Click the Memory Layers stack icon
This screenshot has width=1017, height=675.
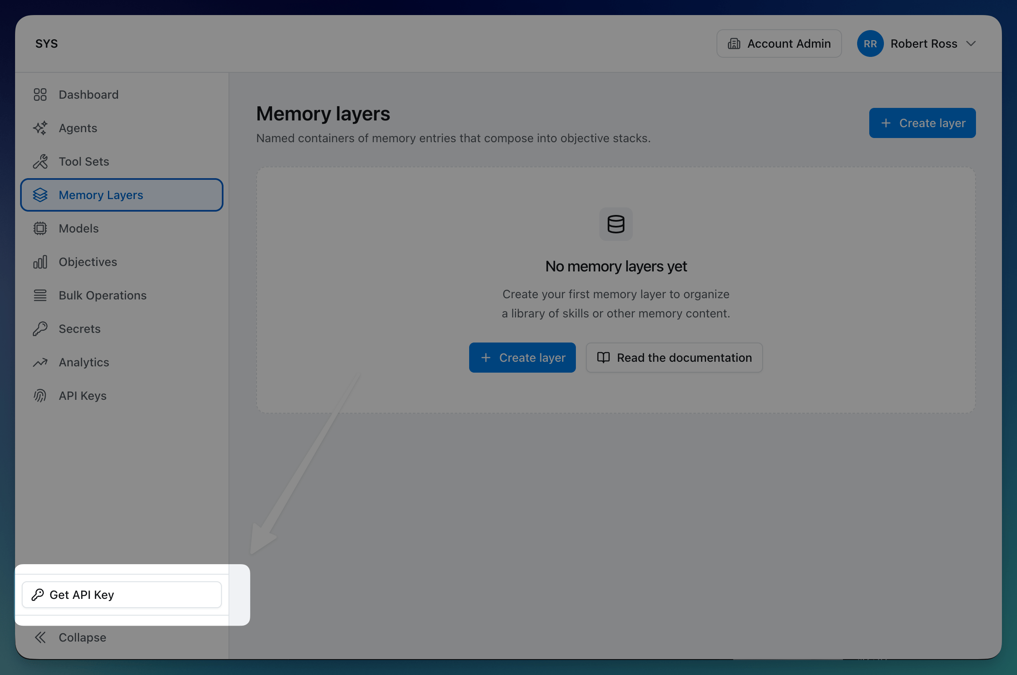(x=40, y=195)
